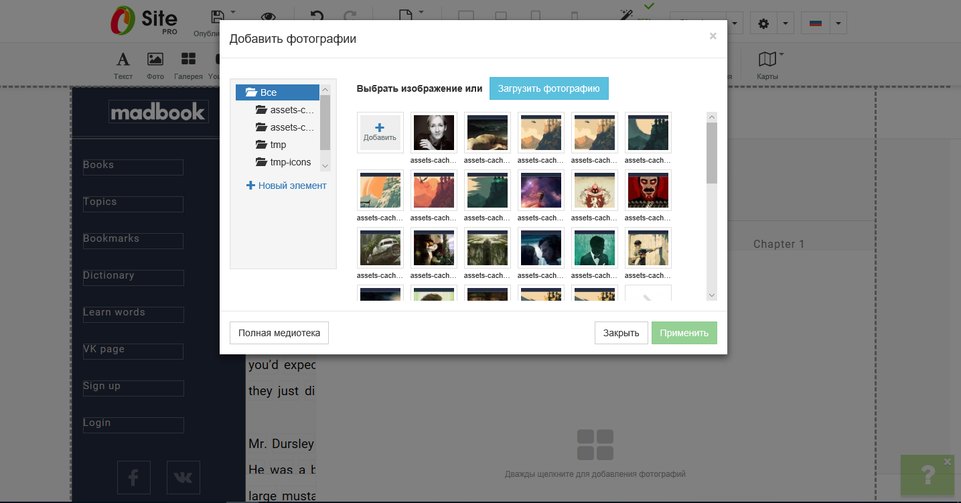Switch to desktop preview mode
This screenshot has height=503, width=961.
467,14
